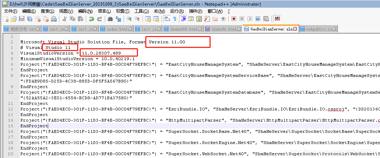Viewport: 380px width, 158px height.
Task: Zoom out with magnifier minus icon
Action: pos(137,19)
